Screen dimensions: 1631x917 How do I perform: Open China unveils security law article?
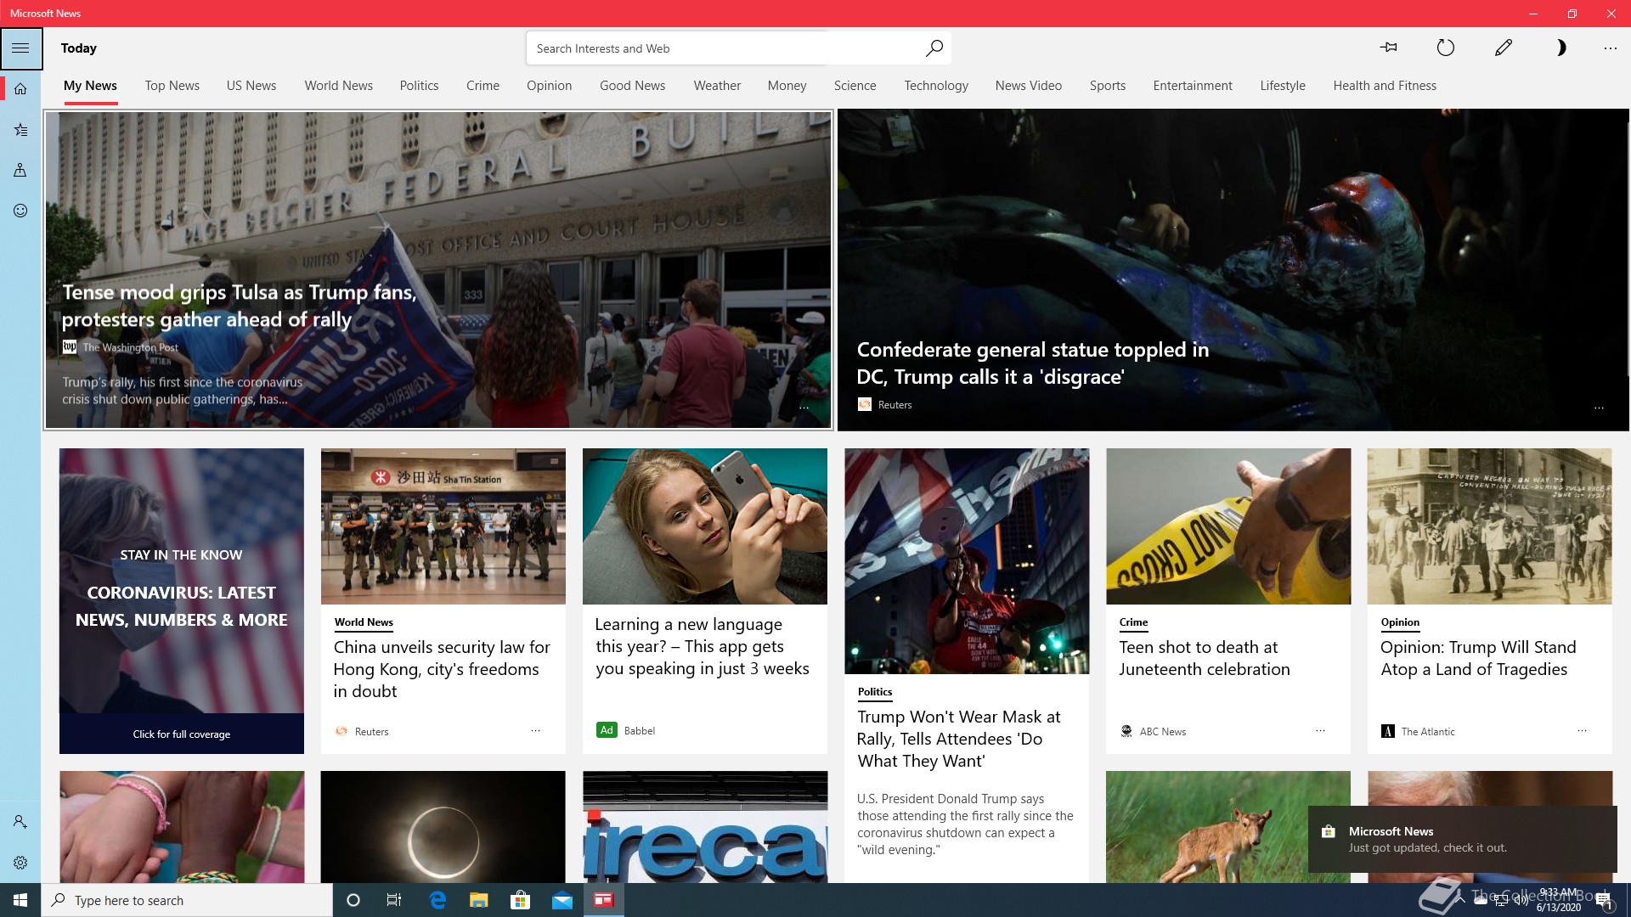(442, 669)
